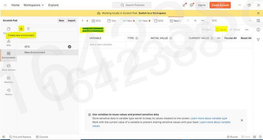Open the tab bar more options
263x140 pixels.
203,20
